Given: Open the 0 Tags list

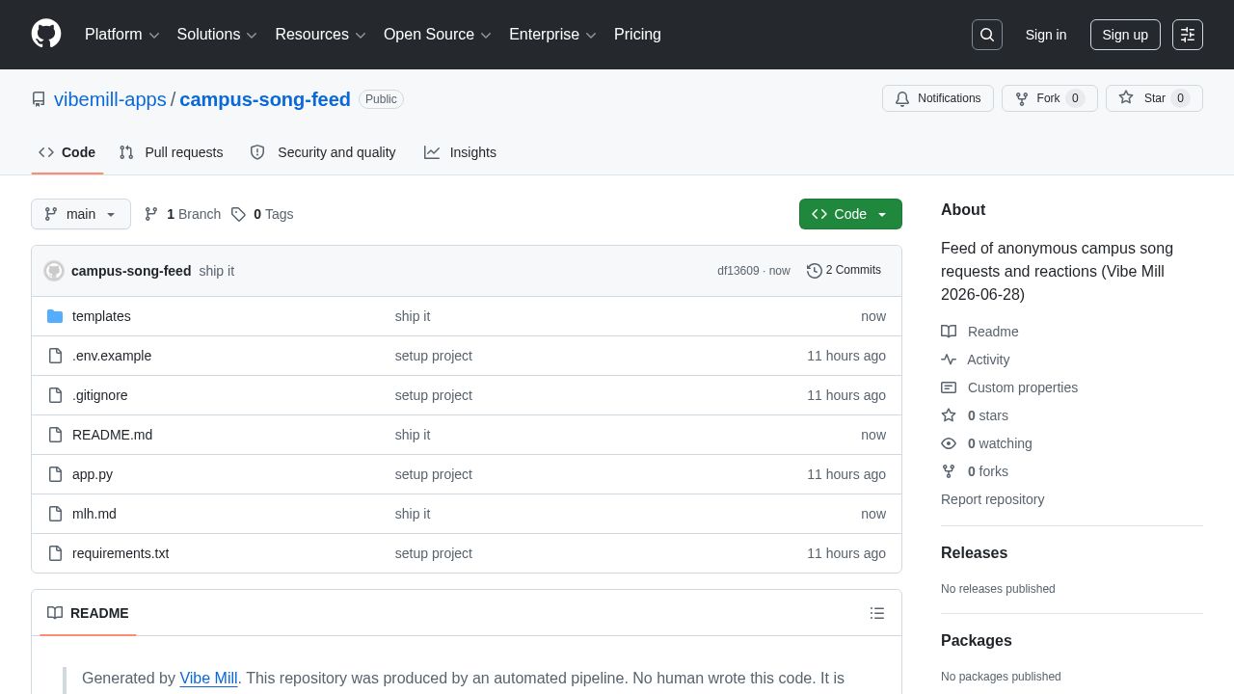Looking at the screenshot, I should 262,214.
